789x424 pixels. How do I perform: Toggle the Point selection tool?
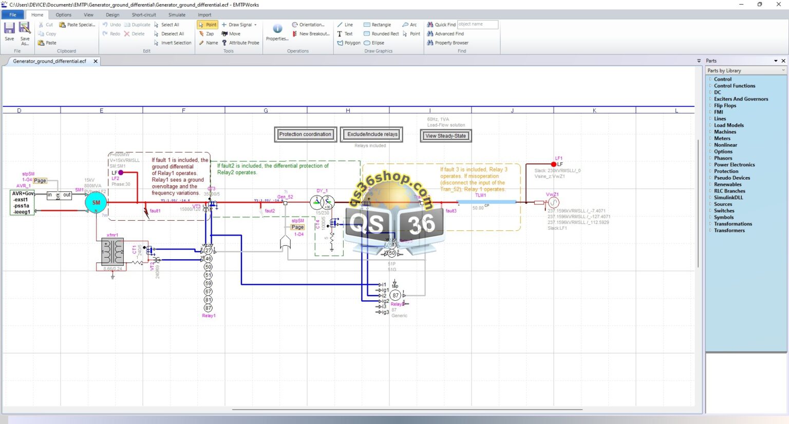click(x=207, y=24)
